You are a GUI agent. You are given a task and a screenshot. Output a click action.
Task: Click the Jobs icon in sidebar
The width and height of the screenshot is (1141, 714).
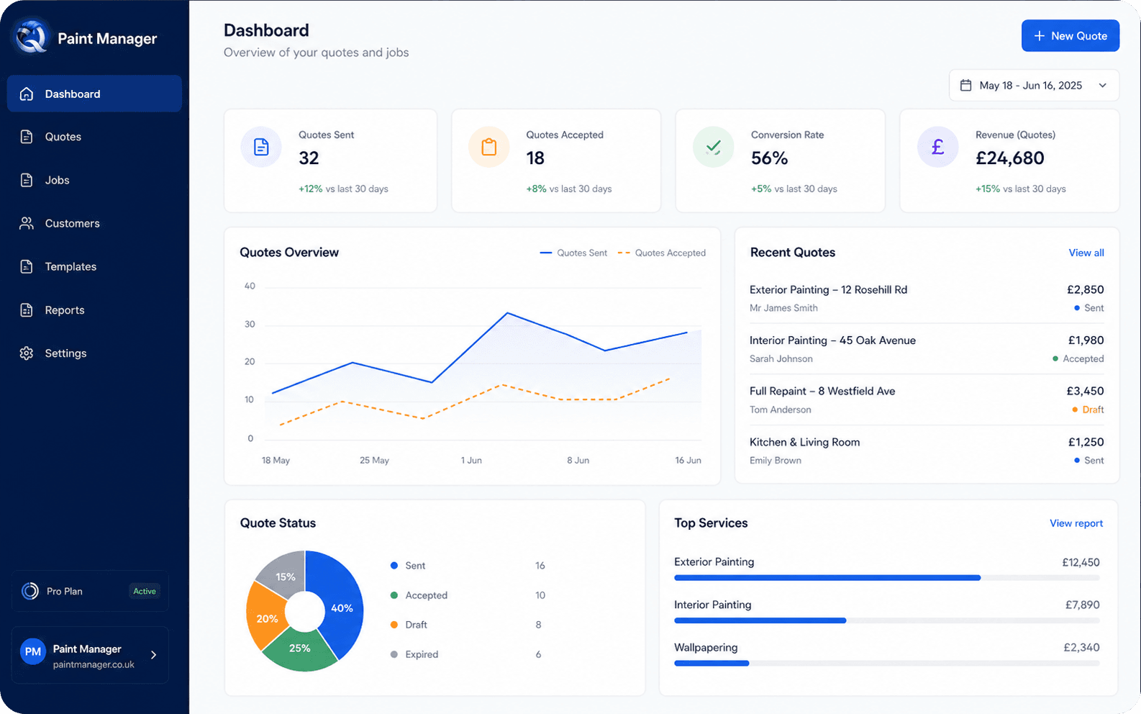pyautogui.click(x=27, y=180)
